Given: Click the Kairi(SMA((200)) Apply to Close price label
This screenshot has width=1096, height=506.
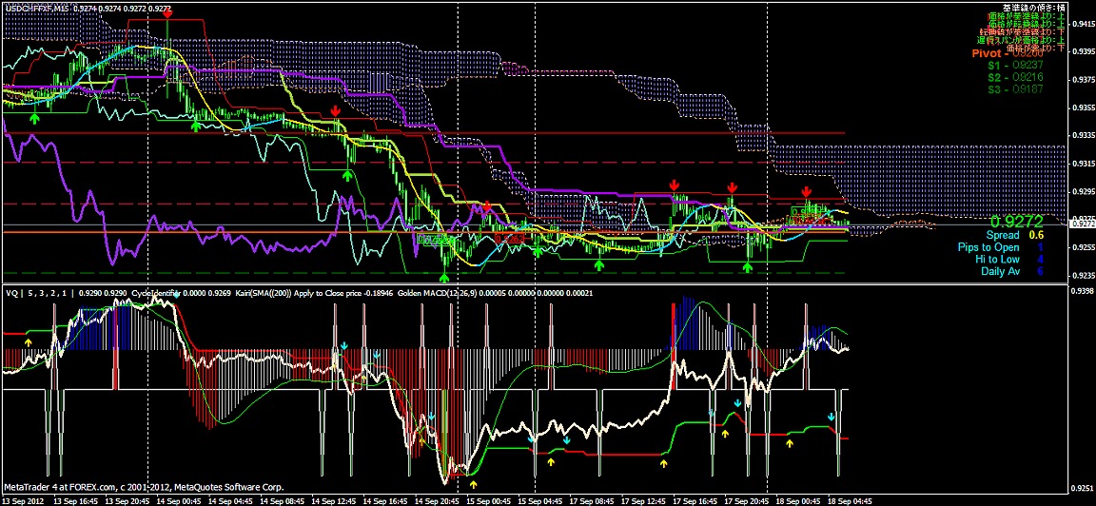Looking at the screenshot, I should (x=299, y=293).
